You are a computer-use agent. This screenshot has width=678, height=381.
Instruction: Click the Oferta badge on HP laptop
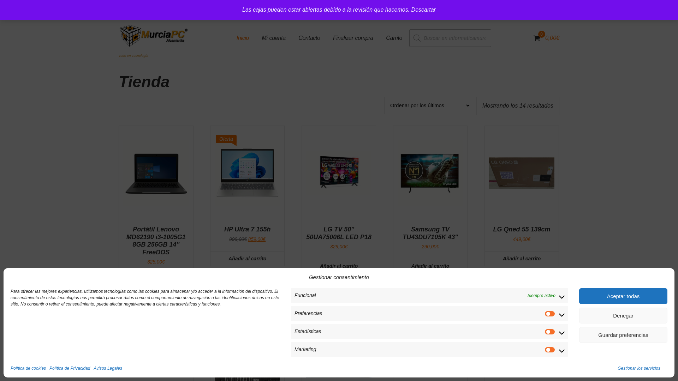click(226, 139)
